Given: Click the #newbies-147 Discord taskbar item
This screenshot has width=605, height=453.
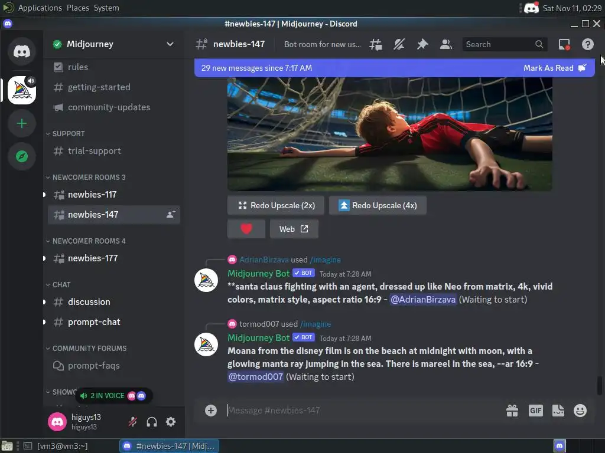Looking at the screenshot, I should (x=169, y=446).
